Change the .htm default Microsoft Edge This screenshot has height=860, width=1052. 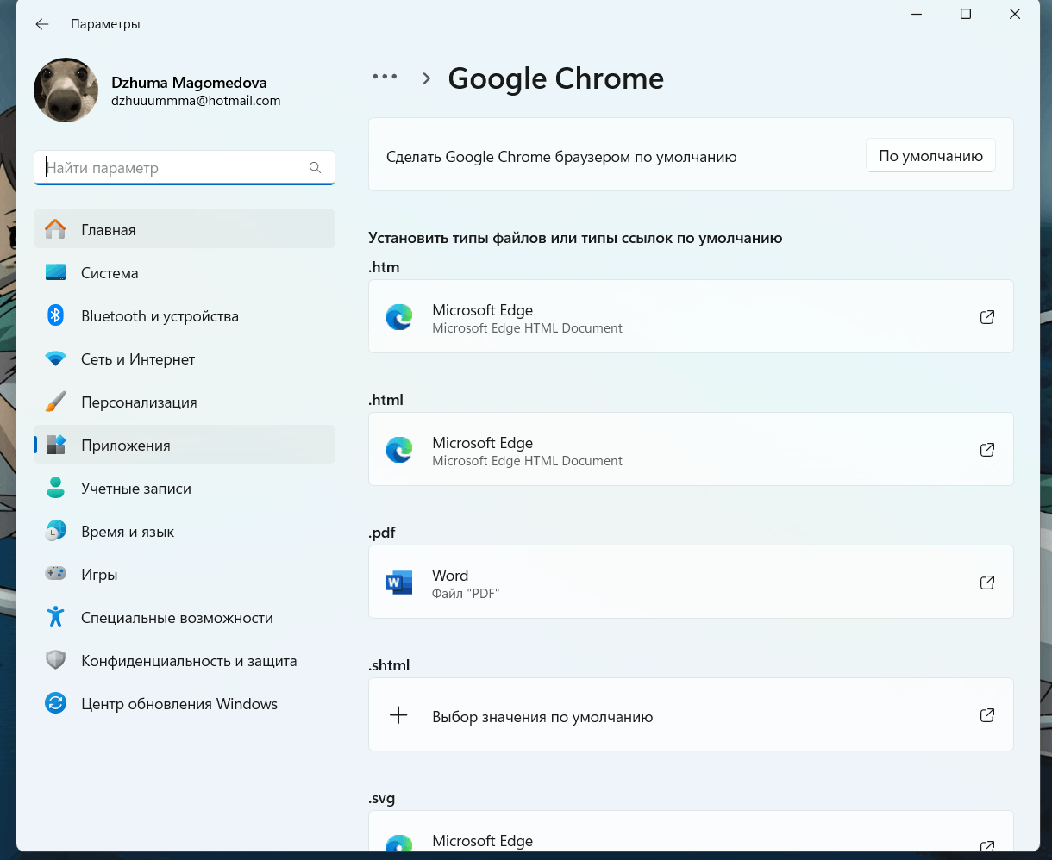click(691, 316)
